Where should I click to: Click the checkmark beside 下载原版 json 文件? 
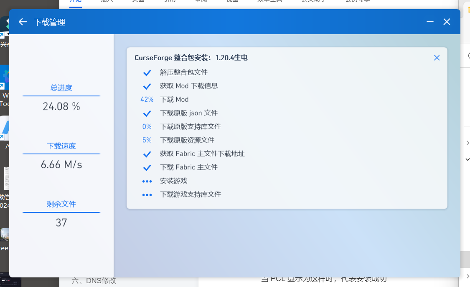147,113
